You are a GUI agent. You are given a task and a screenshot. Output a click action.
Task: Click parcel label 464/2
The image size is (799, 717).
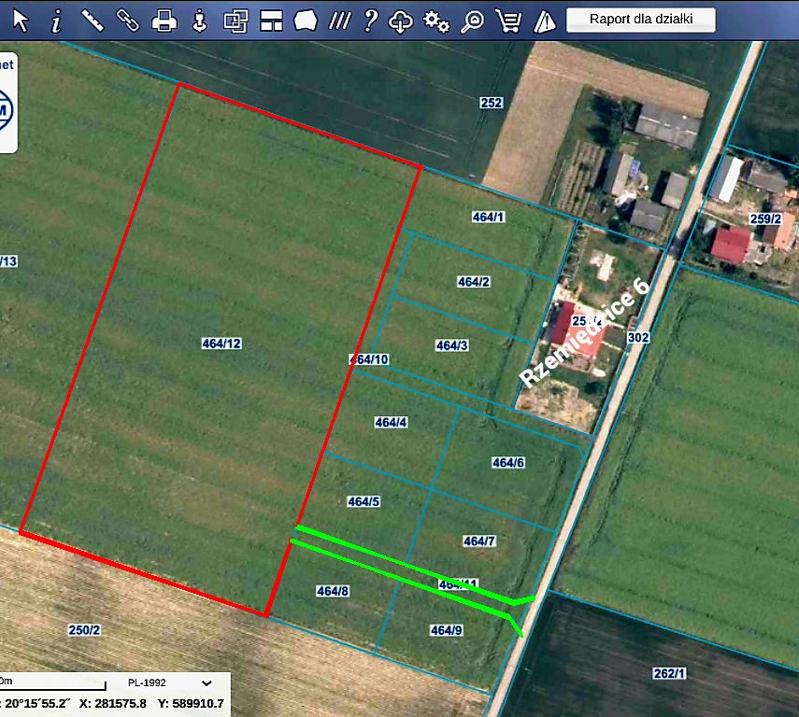[474, 282]
